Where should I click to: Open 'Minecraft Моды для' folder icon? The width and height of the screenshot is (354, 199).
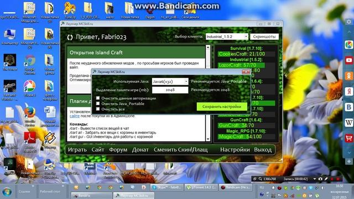coord(29,12)
